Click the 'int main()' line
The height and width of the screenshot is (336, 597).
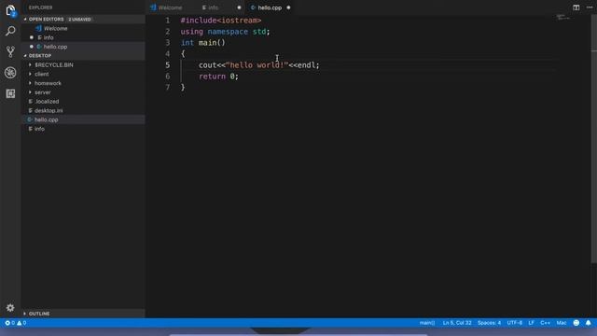(203, 43)
